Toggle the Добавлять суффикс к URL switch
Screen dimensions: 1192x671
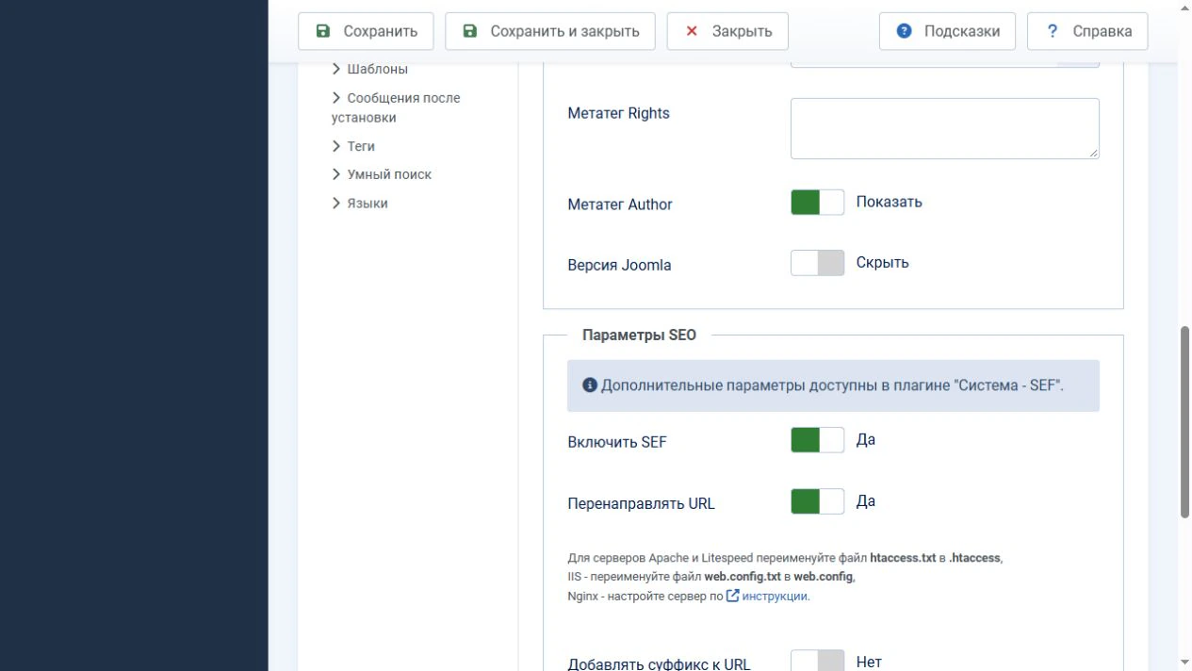pos(817,662)
